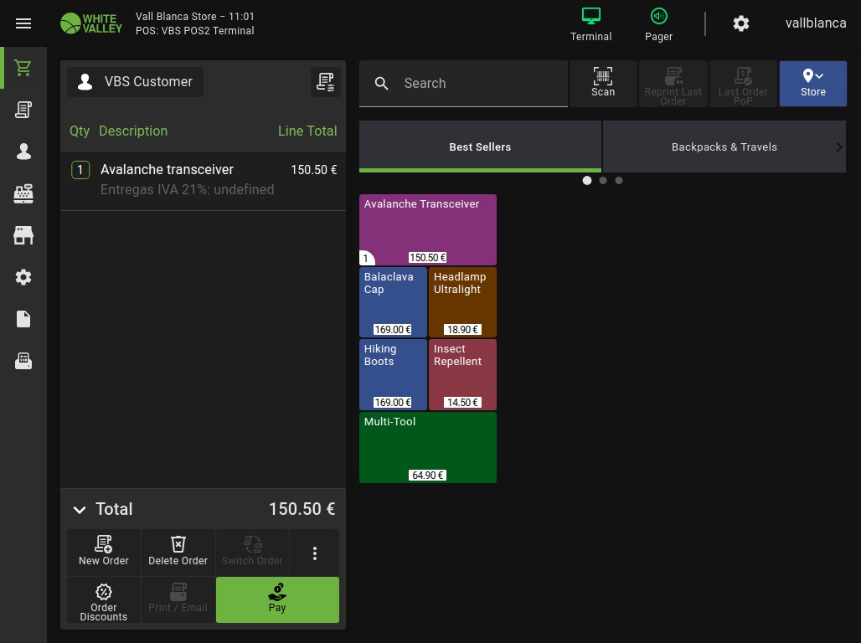Click the Terminal status icon
Image resolution: width=861 pixels, height=643 pixels.
(590, 23)
